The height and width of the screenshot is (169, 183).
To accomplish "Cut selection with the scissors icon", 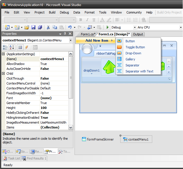I will [x=48, y=27].
